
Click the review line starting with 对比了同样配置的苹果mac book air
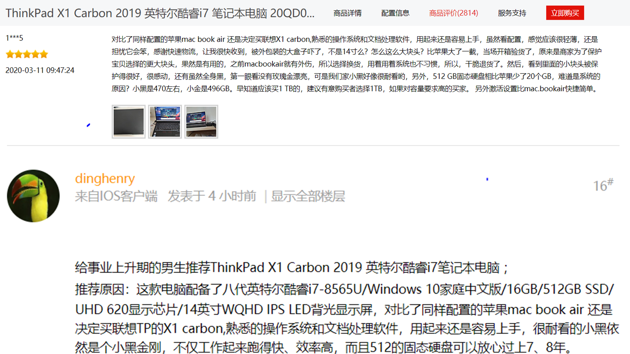(355, 39)
